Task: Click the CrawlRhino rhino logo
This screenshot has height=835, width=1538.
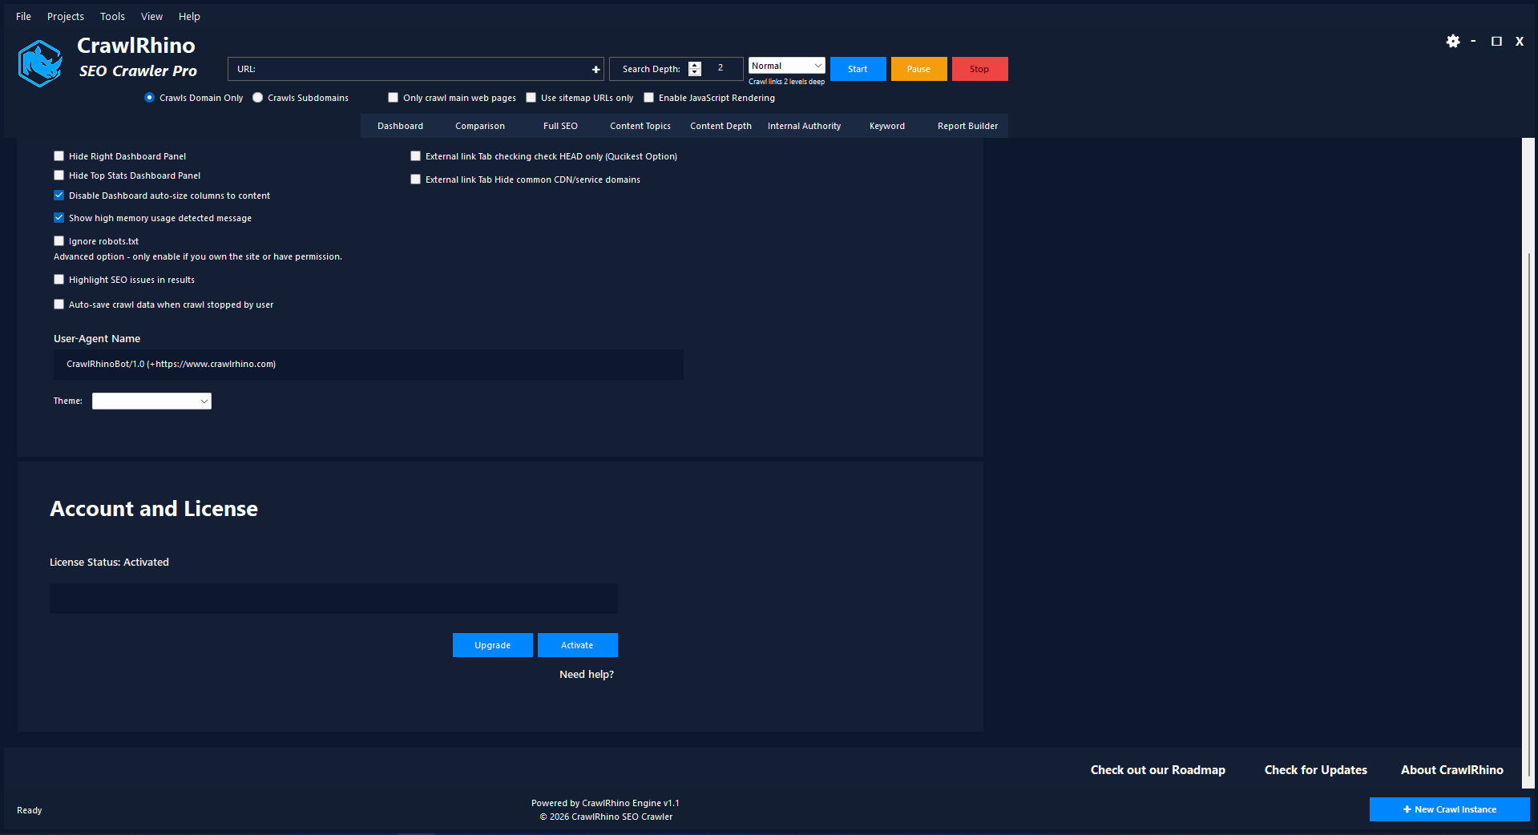Action: tap(40, 63)
